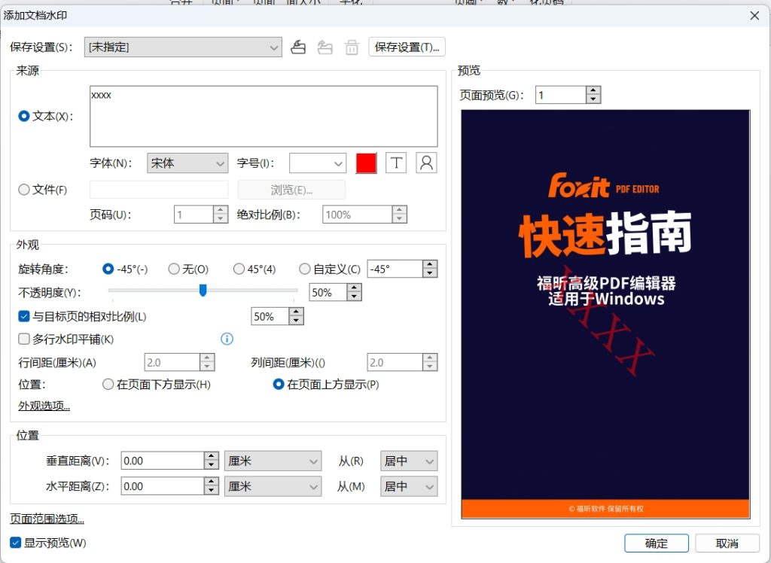Open 水平距离 unit 厘米 dropdown
The width and height of the screenshot is (771, 563).
pyautogui.click(x=273, y=486)
